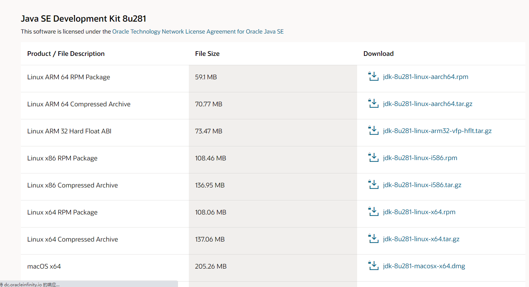Click the Product / File Description column header
529x287 pixels.
(x=66, y=54)
